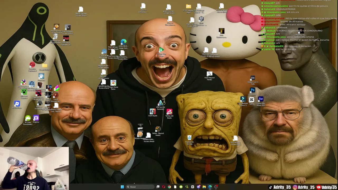Open the SnapAny desktop shortcut
Screen dimensions: 338x190
tap(36, 118)
